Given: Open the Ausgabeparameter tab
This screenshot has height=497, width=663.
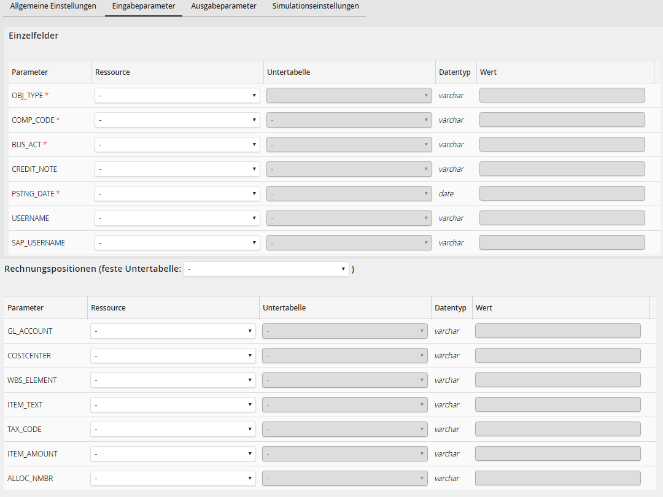Looking at the screenshot, I should point(223,6).
